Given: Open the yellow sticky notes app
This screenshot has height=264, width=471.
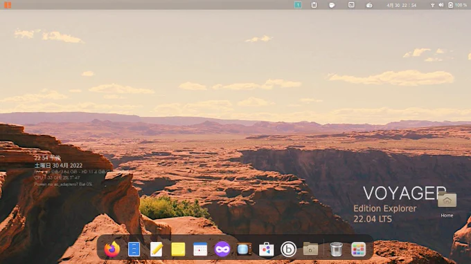Looking at the screenshot, I should 178,249.
